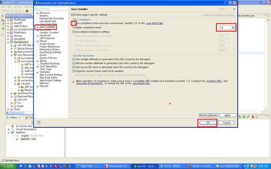The width and height of the screenshot is (271, 169).
Task: Open the File menu in Eclipse
Action: pyautogui.click(x=3, y=7)
